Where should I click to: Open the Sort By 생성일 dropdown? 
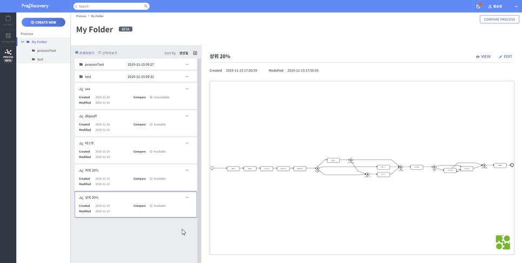coord(183,53)
